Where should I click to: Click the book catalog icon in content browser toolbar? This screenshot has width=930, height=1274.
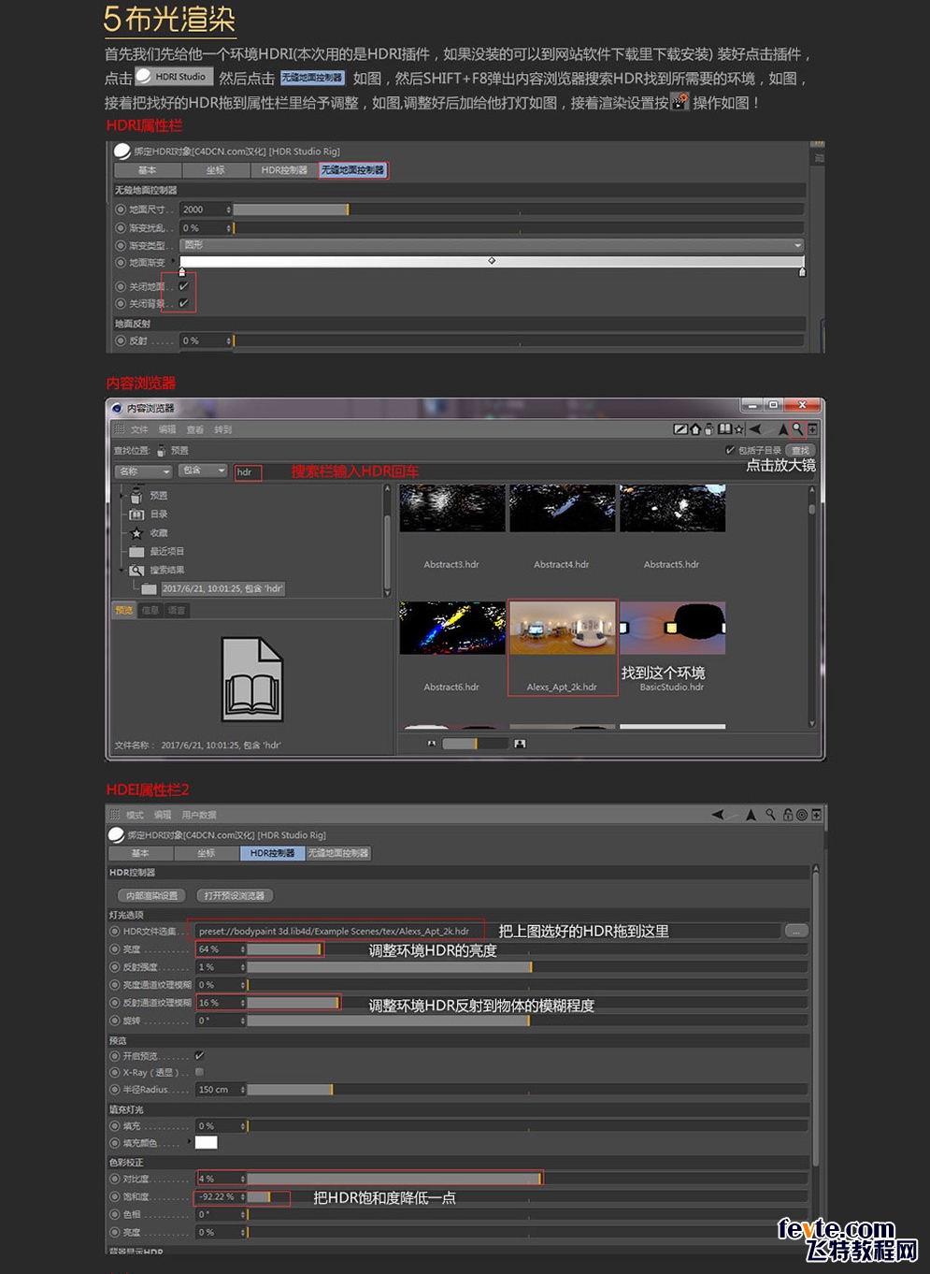point(724,429)
